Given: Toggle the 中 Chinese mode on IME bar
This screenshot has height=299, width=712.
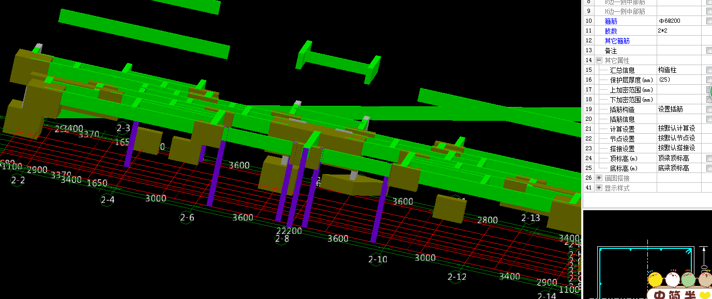Looking at the screenshot, I should (660, 296).
